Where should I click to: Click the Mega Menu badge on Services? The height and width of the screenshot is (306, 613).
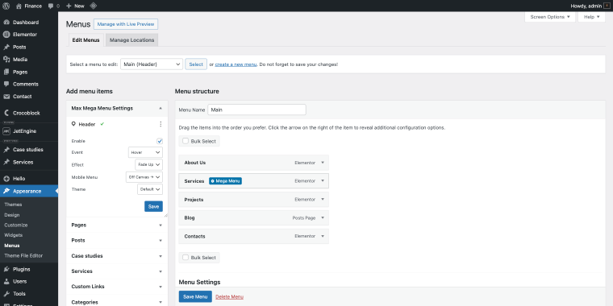tap(225, 181)
